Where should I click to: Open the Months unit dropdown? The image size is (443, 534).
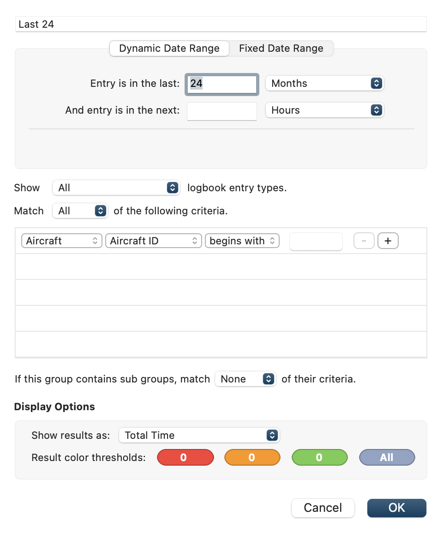324,84
